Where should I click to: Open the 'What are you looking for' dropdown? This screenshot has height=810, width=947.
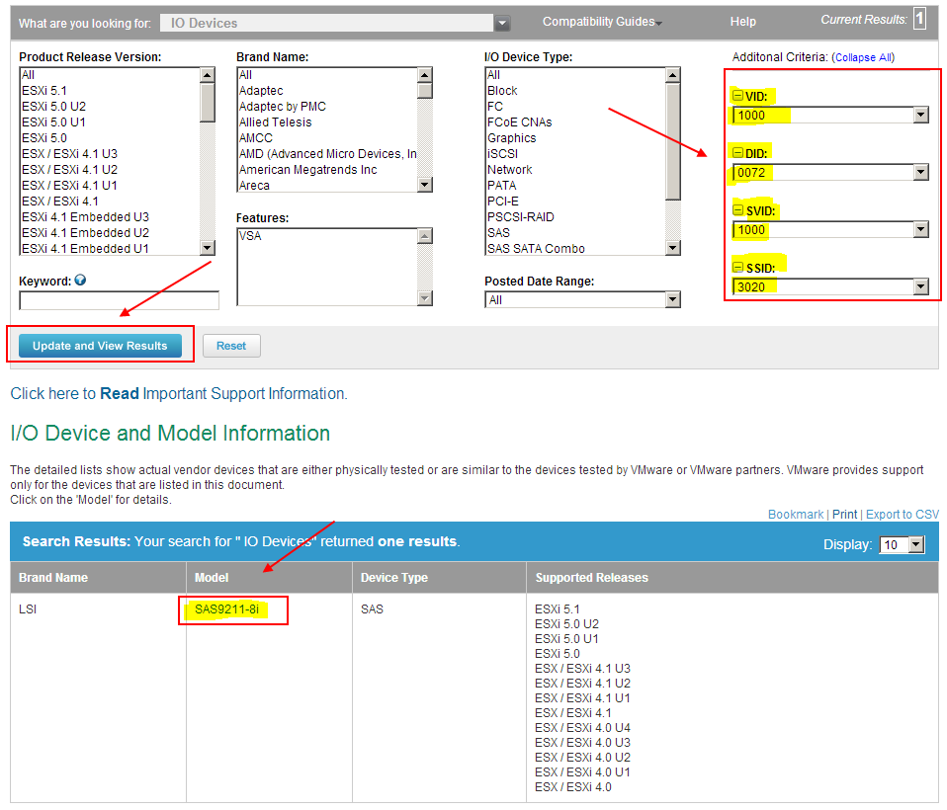502,23
